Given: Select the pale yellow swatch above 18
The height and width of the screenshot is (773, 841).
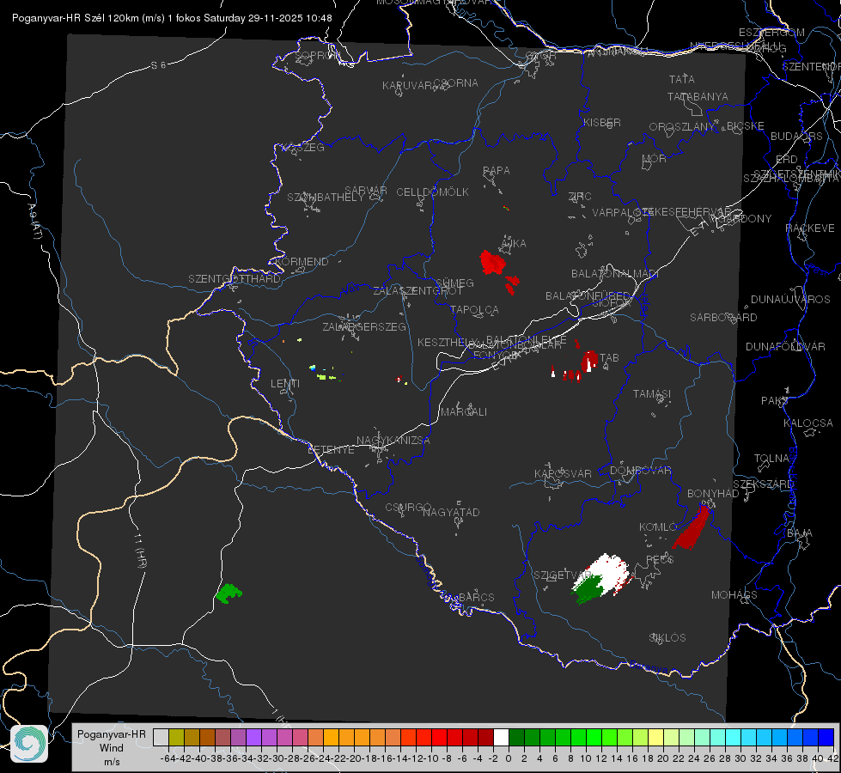Looking at the screenshot, I should tap(656, 737).
